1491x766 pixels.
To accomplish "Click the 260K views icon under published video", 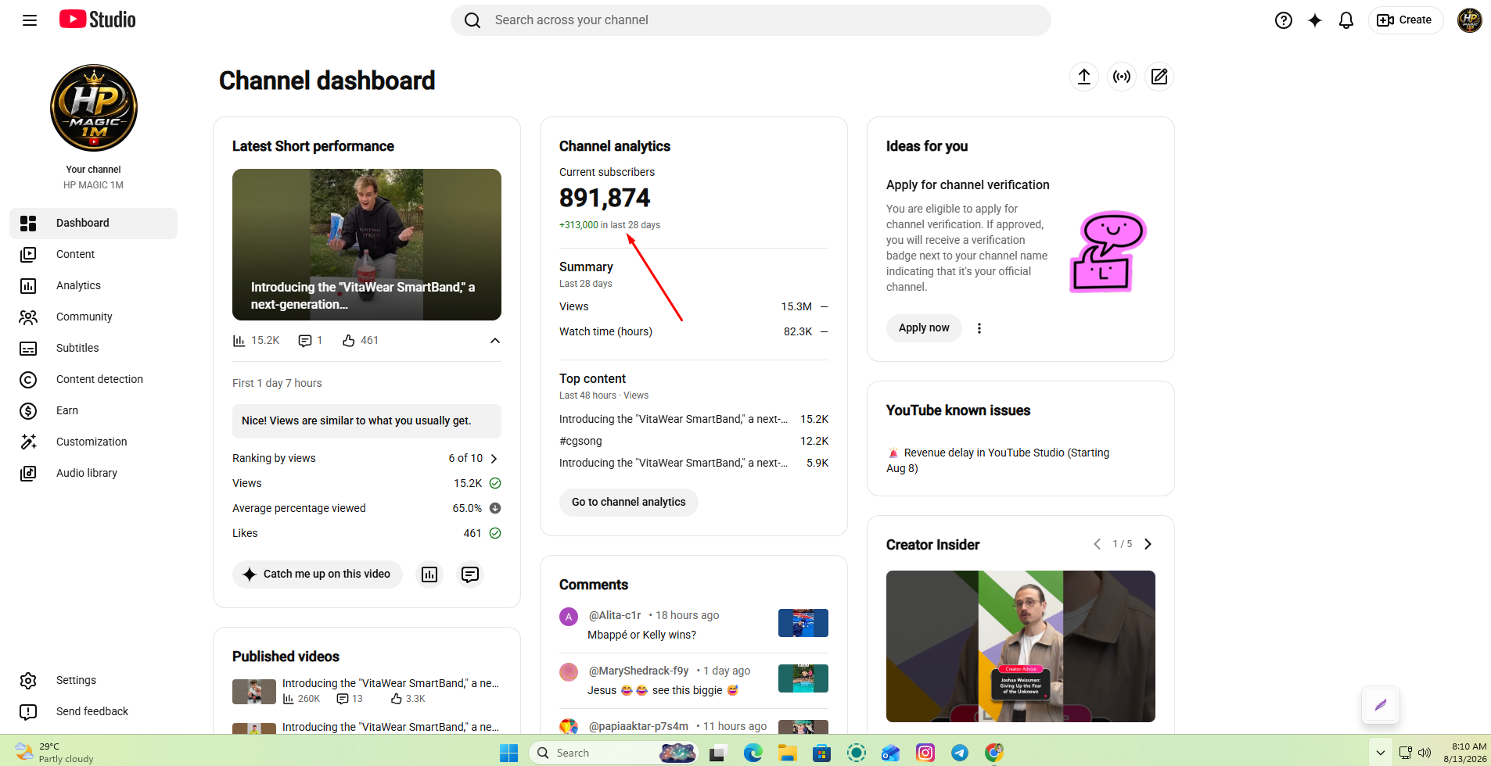I will (288, 700).
